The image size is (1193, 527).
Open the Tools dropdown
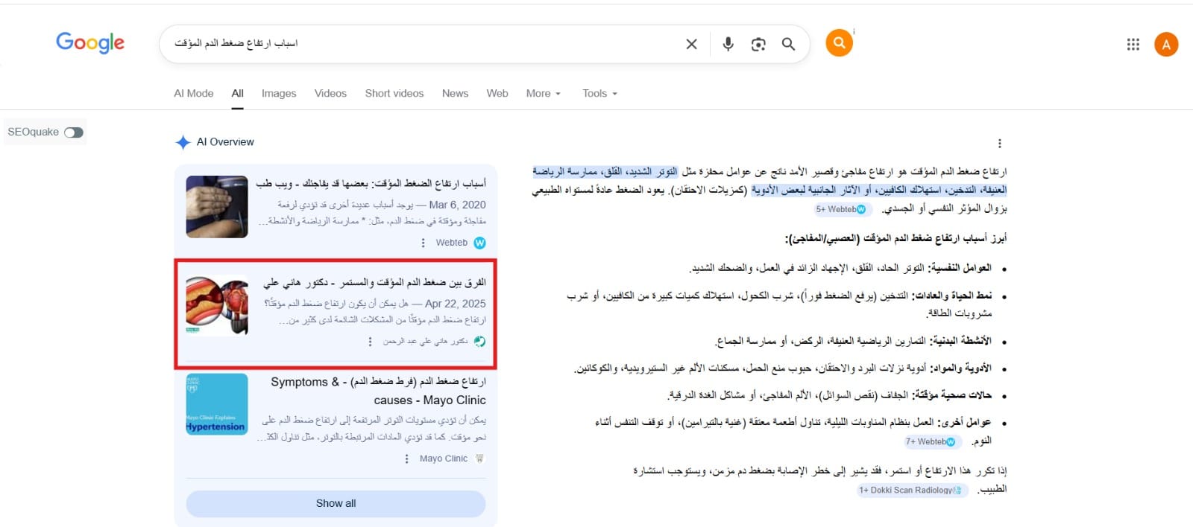599,94
